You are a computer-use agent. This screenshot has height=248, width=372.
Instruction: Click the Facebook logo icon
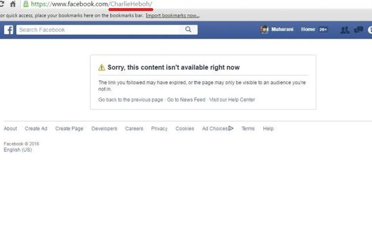[x=9, y=30]
